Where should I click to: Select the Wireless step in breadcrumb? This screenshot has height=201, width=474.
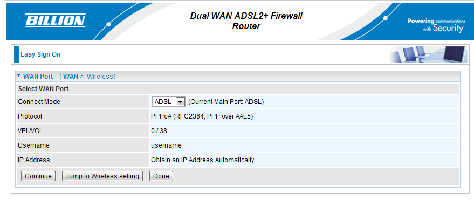(100, 77)
